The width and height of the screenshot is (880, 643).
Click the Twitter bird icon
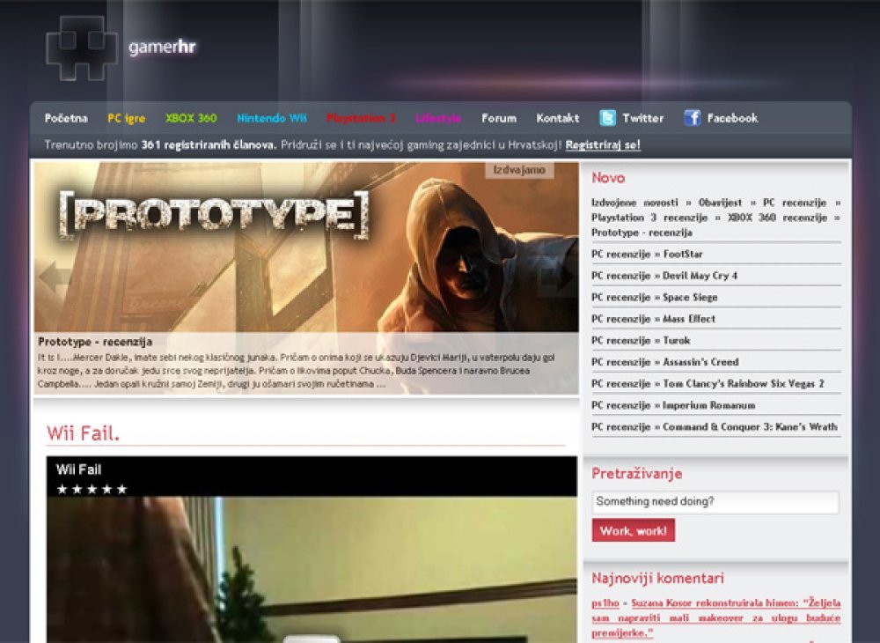pyautogui.click(x=607, y=118)
